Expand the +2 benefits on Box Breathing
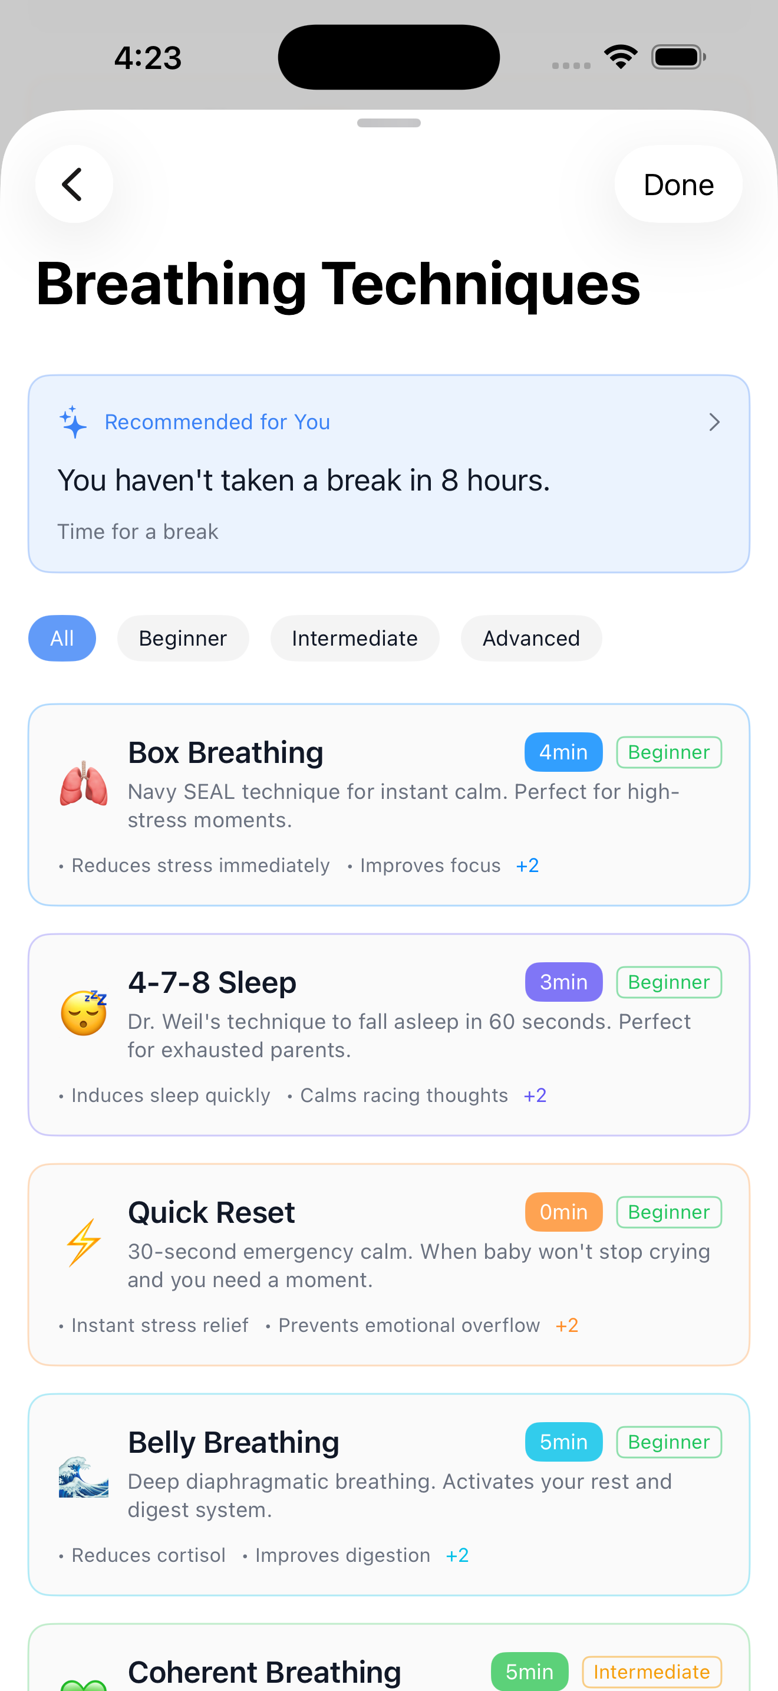Viewport: 778px width, 1691px height. point(527,865)
